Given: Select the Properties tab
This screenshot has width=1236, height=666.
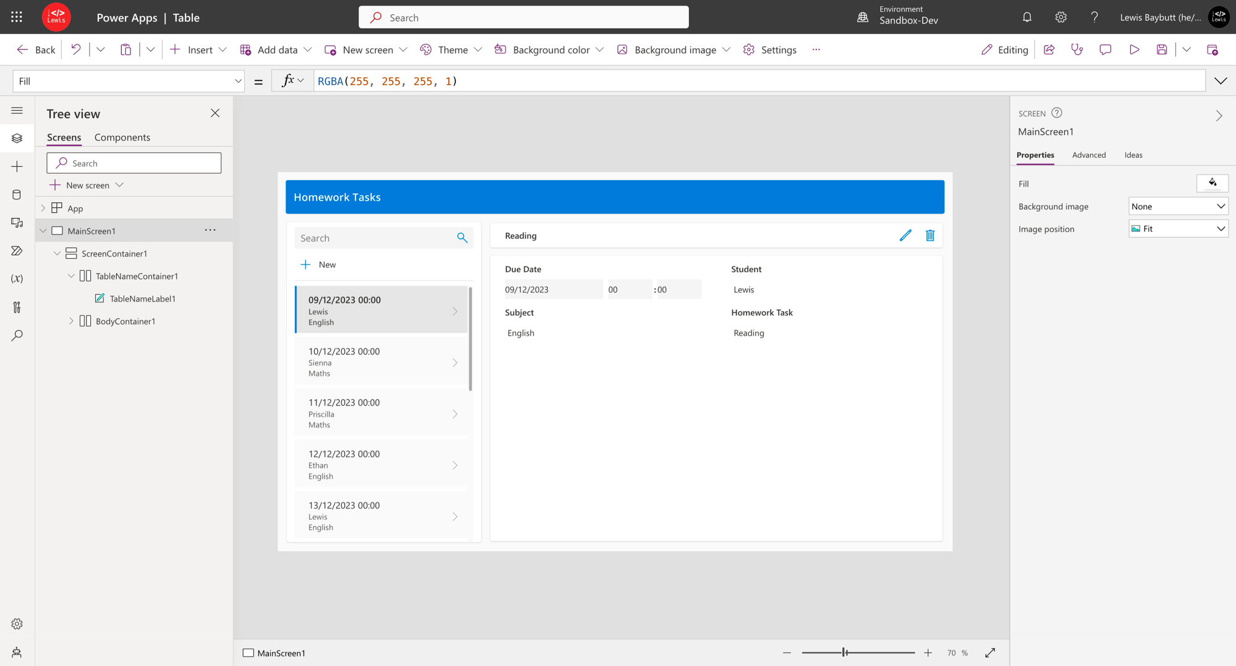Looking at the screenshot, I should point(1035,155).
